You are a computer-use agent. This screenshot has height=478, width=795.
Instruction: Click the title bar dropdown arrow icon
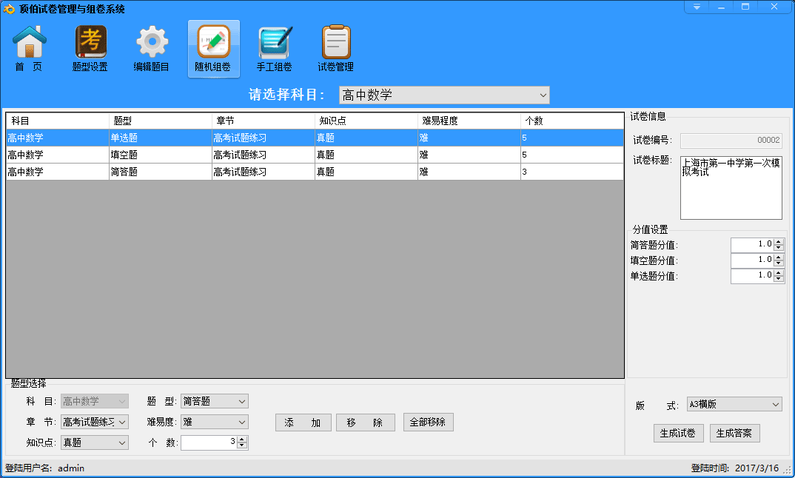coord(697,7)
